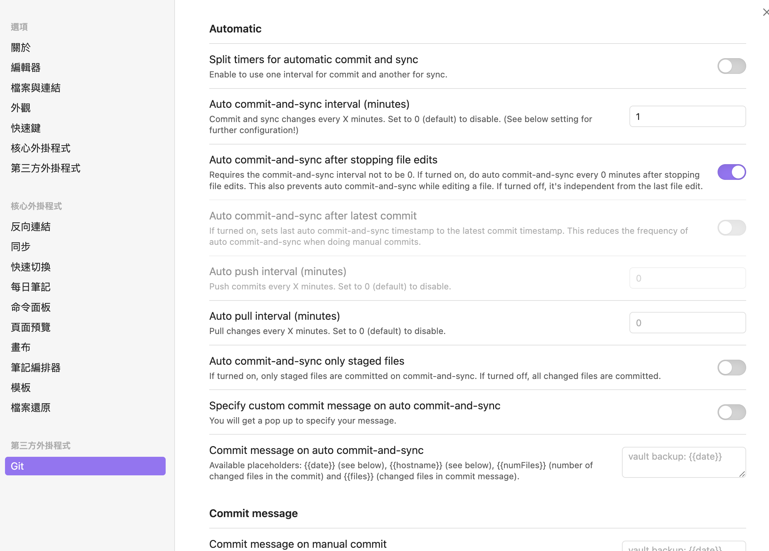Viewport: 769px width, 551px height.
Task: Open the 檔案與連結 settings tab
Action: 36,88
